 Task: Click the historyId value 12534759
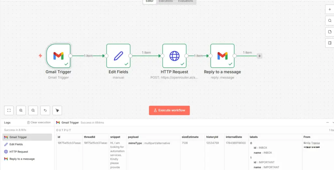(212, 143)
